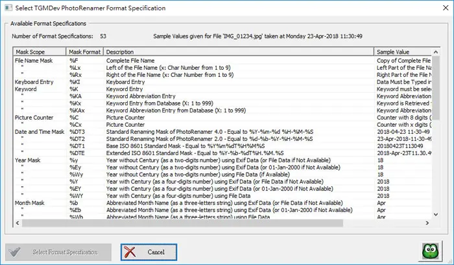The width and height of the screenshot is (454, 265).
Task: Click the Mask Format column header
Action: [85, 52]
